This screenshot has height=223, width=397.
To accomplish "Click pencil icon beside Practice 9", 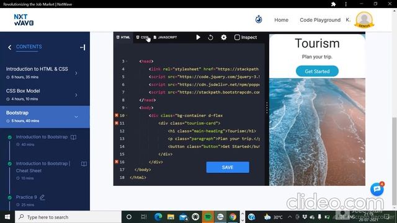I will click(42, 197).
